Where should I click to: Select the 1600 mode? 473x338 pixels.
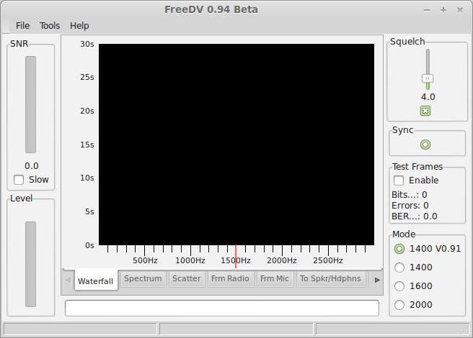[x=399, y=286]
